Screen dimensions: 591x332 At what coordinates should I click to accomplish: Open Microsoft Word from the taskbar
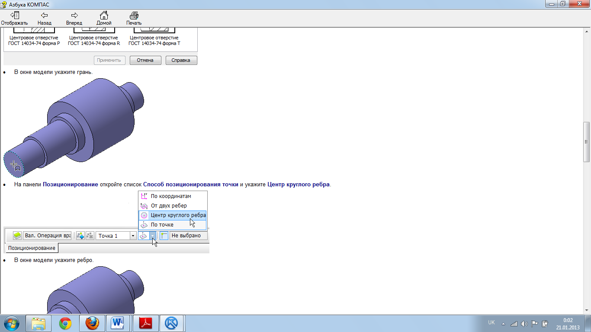[x=118, y=323]
